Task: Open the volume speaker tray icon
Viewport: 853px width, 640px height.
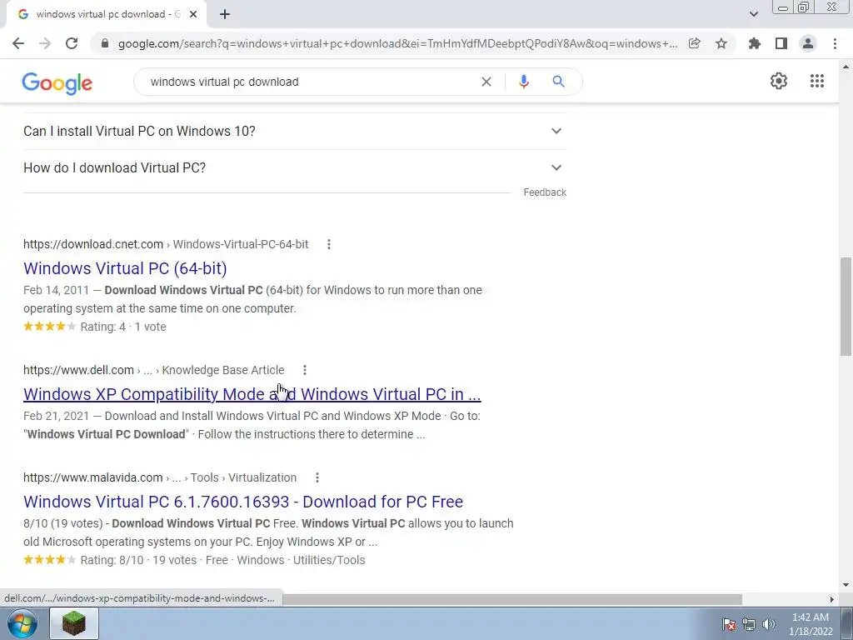Action: point(769,624)
